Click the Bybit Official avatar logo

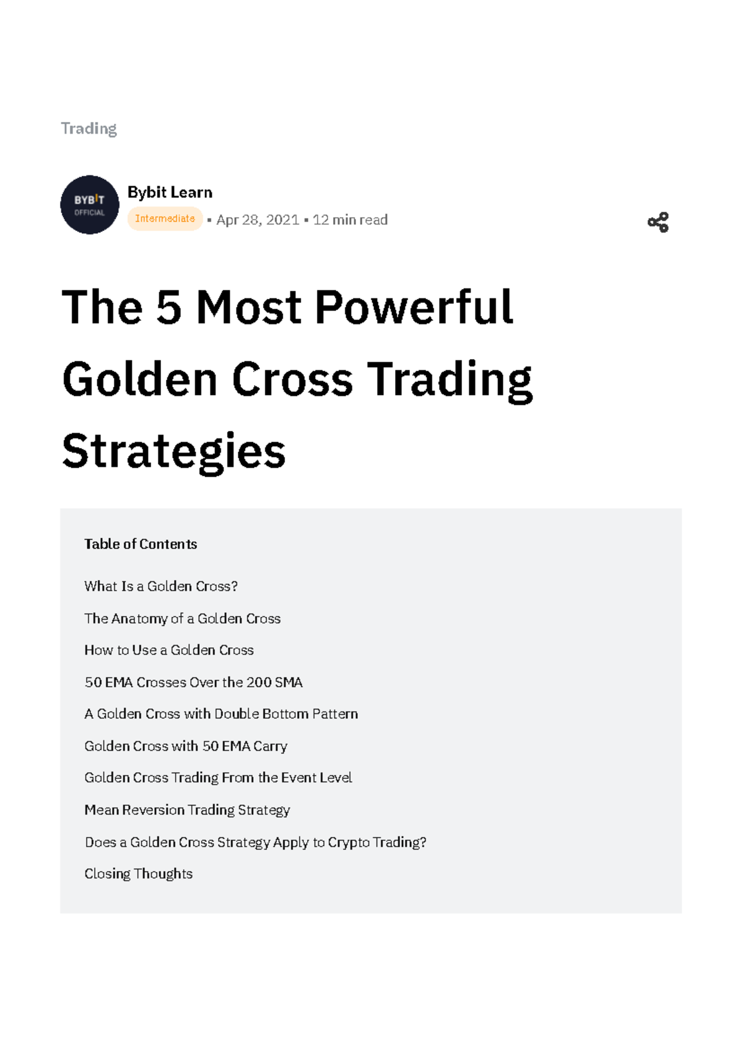pos(90,205)
